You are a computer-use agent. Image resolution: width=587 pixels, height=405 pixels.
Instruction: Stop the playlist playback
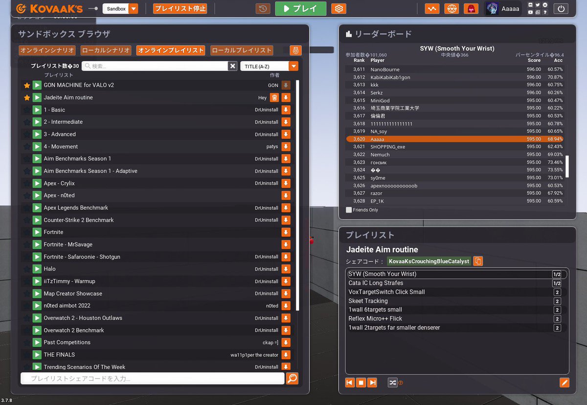click(361, 382)
